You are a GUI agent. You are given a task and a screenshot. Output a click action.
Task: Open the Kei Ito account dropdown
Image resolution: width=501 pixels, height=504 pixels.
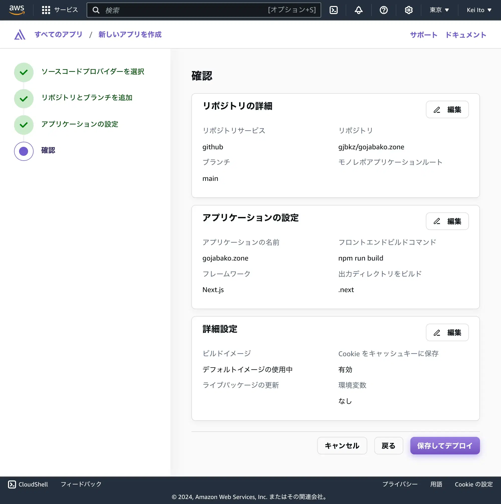479,10
